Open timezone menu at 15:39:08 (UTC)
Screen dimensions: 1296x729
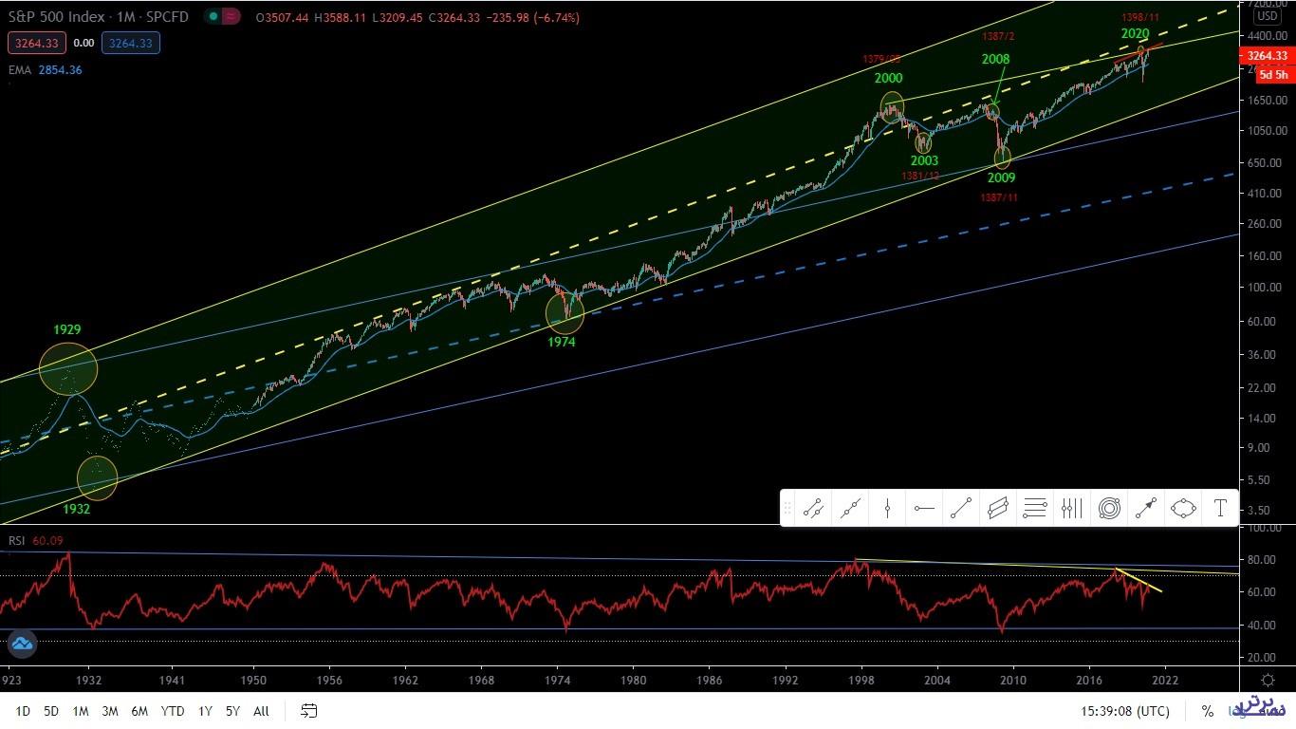[x=1124, y=711]
